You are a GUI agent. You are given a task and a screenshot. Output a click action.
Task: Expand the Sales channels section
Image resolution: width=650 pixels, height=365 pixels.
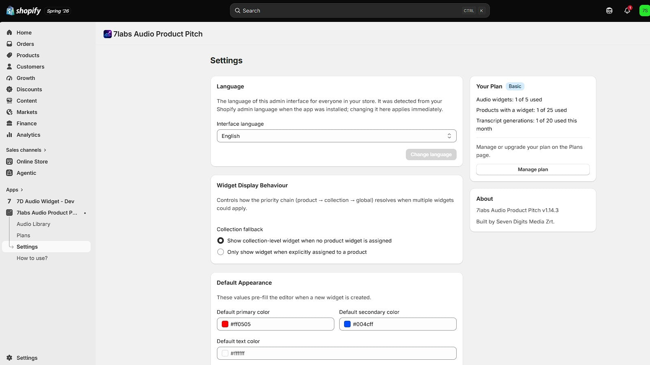(x=26, y=150)
